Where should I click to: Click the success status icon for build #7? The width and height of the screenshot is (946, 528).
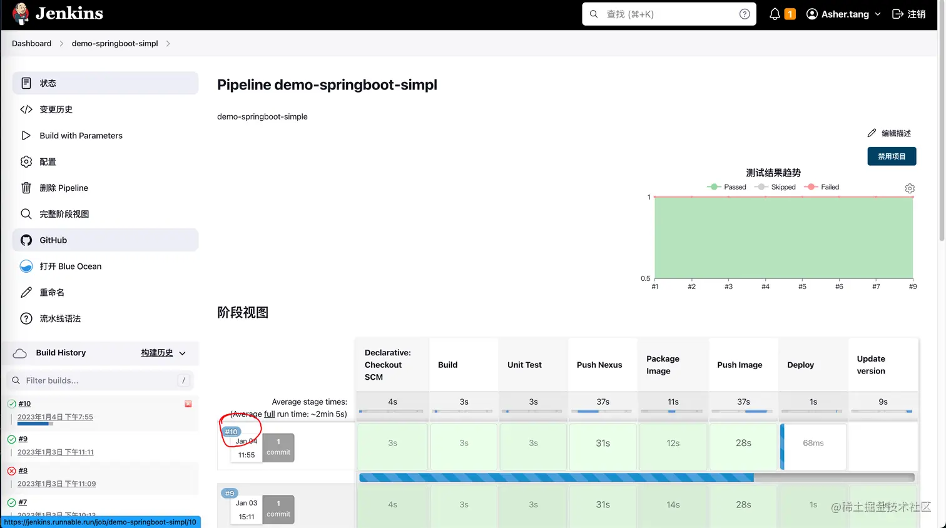11,502
